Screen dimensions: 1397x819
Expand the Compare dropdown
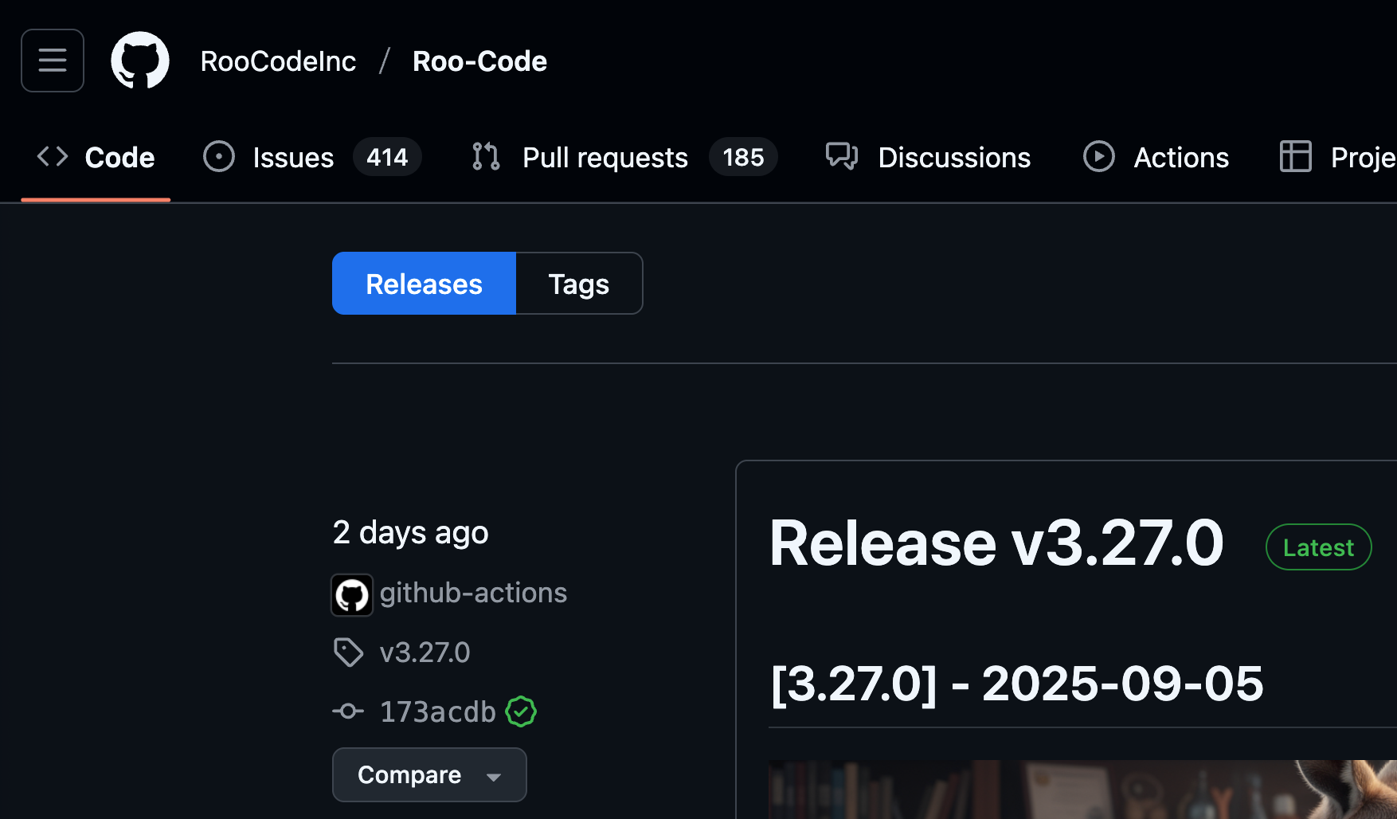pyautogui.click(x=429, y=774)
